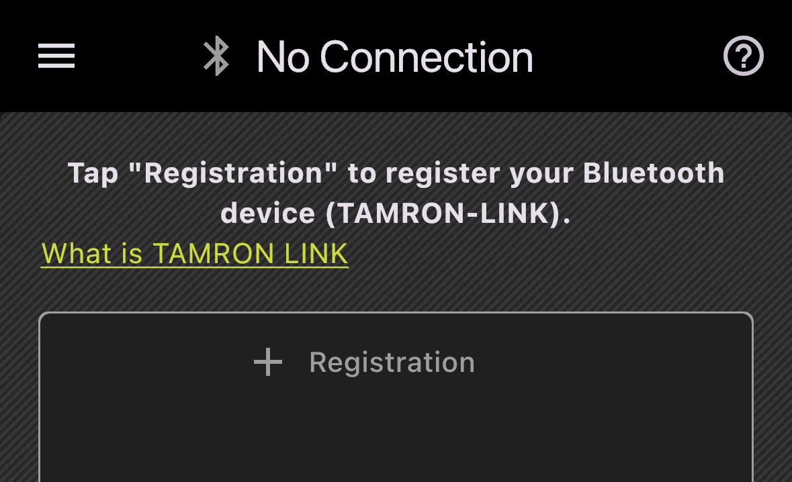Tap the plus icon inside Registration
Viewport: 792px width, 482px height.
point(268,361)
